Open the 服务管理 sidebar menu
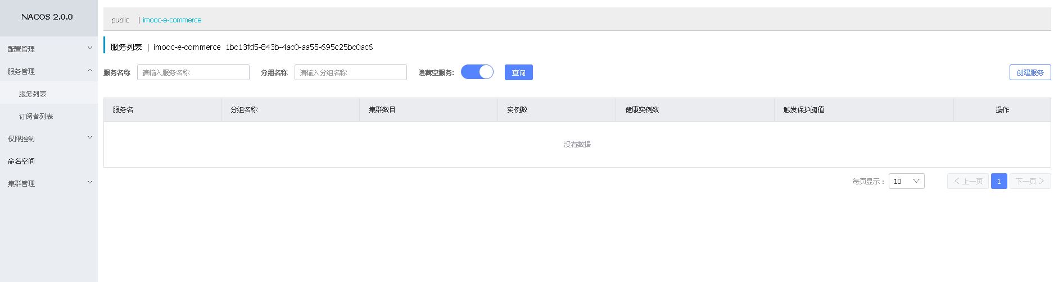The image size is (1054, 282). [x=49, y=71]
